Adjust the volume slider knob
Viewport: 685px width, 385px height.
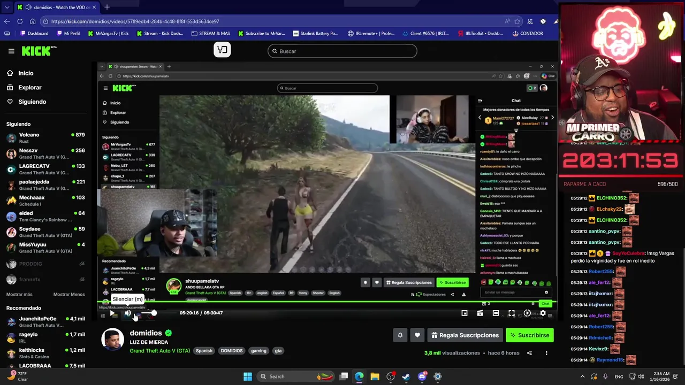(154, 313)
